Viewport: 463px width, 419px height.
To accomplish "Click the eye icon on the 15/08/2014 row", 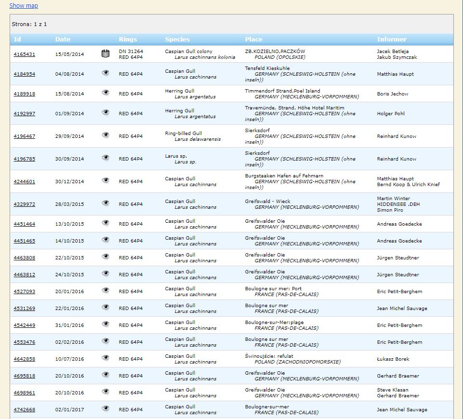I will (106, 93).
